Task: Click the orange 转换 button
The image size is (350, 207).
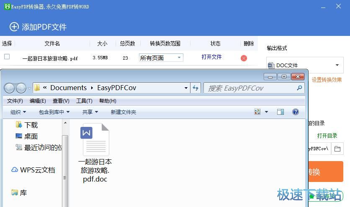Action: 326,172
